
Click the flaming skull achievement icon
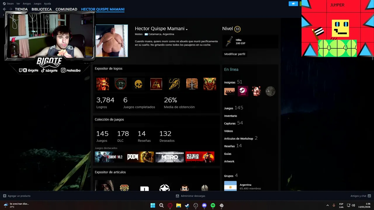pyautogui.click(x=103, y=84)
